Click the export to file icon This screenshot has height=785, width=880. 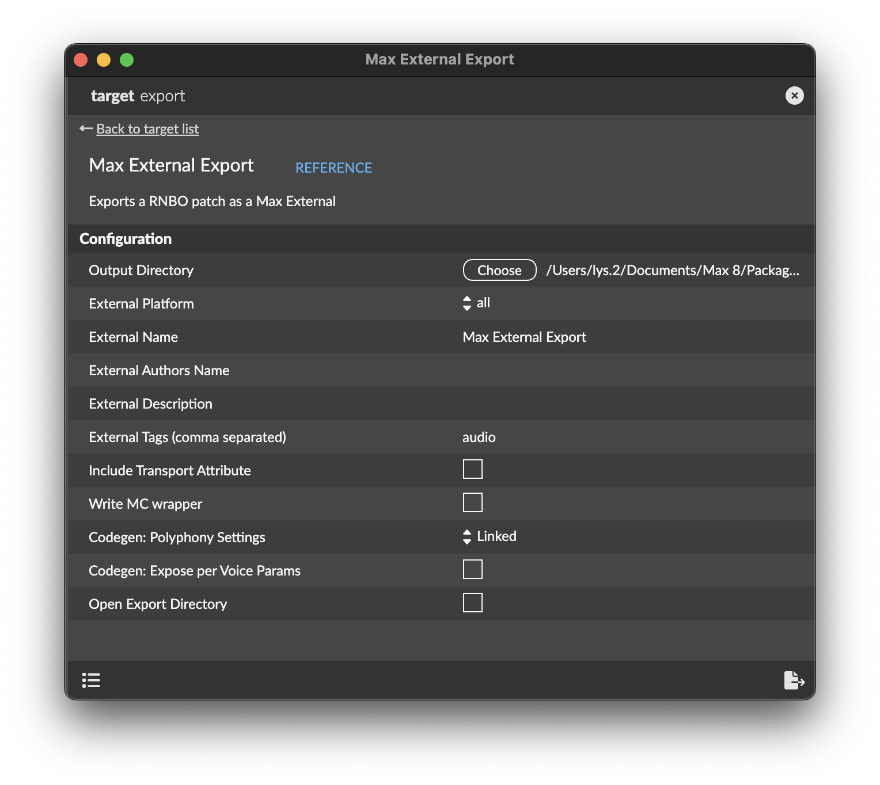(794, 680)
